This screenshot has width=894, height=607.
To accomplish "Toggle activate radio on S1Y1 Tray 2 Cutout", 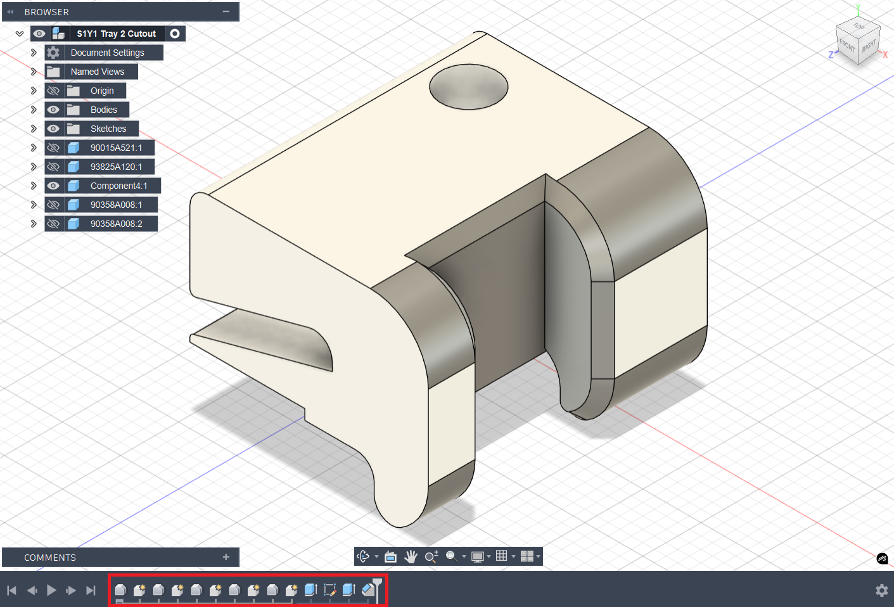I will [x=175, y=34].
